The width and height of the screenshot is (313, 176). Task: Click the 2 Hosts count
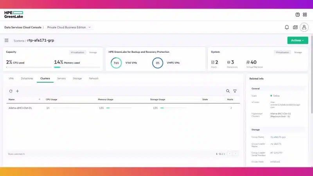click(217, 62)
